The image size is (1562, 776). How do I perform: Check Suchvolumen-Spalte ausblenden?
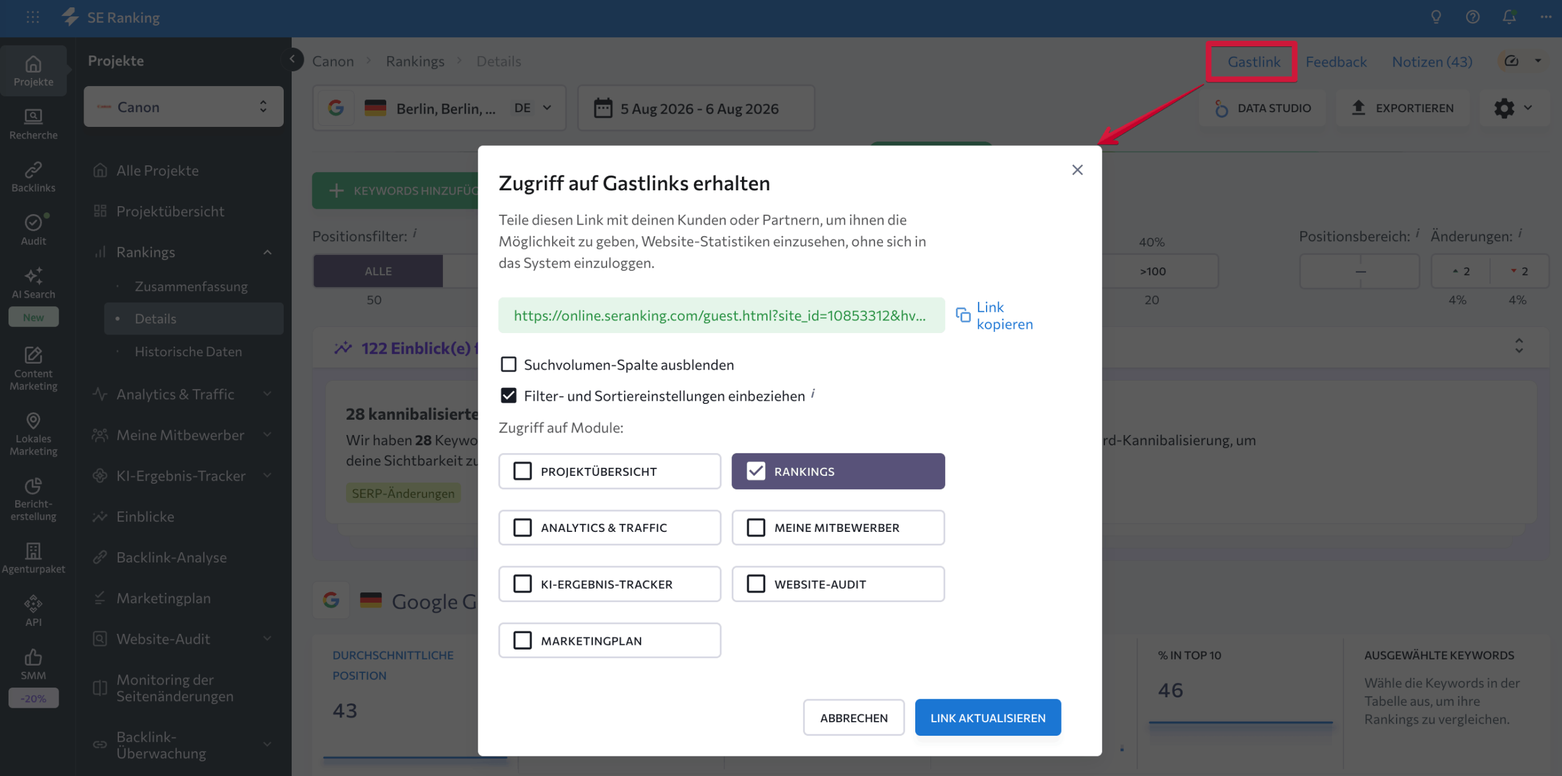pyautogui.click(x=508, y=364)
